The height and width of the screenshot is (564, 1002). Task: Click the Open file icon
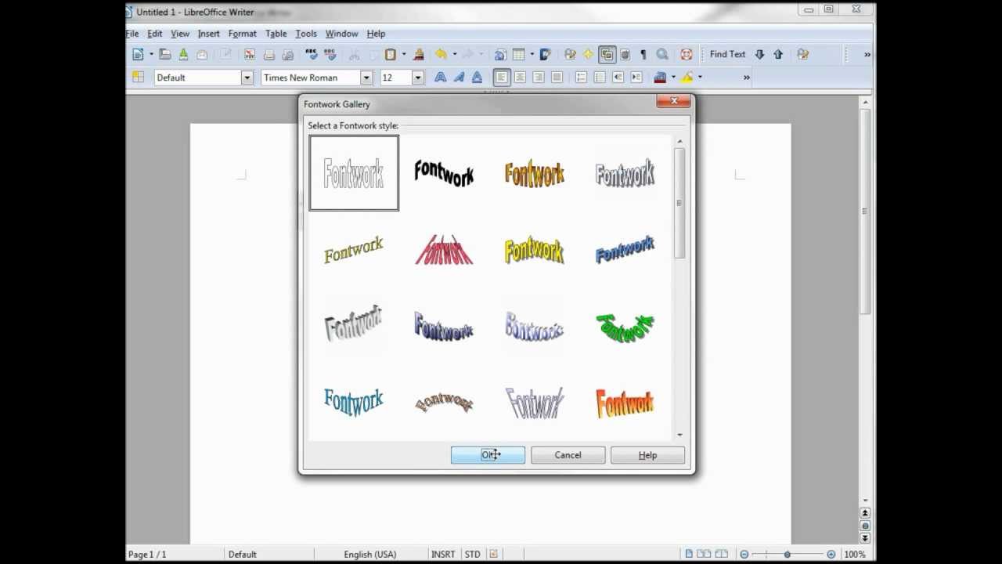pyautogui.click(x=165, y=54)
